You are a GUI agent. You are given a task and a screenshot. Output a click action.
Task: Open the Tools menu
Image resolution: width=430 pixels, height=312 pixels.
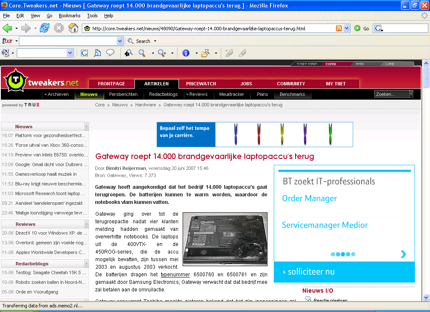tap(92, 16)
